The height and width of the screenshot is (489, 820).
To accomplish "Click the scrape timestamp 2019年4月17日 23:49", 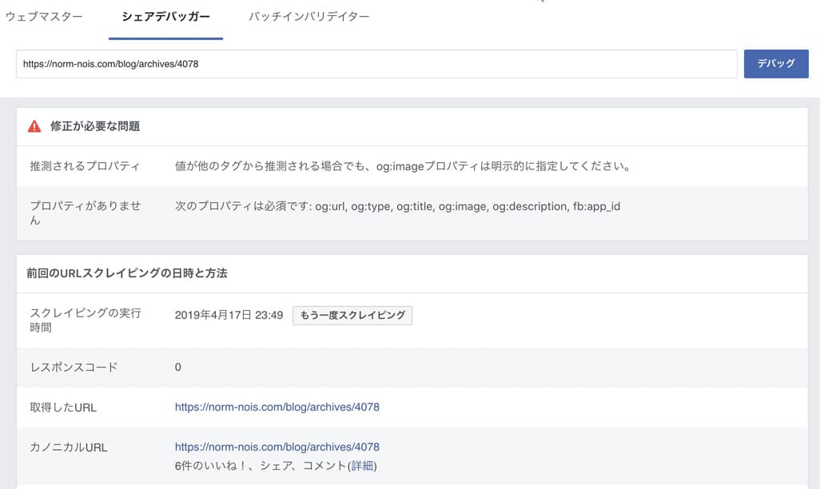I will [x=229, y=315].
